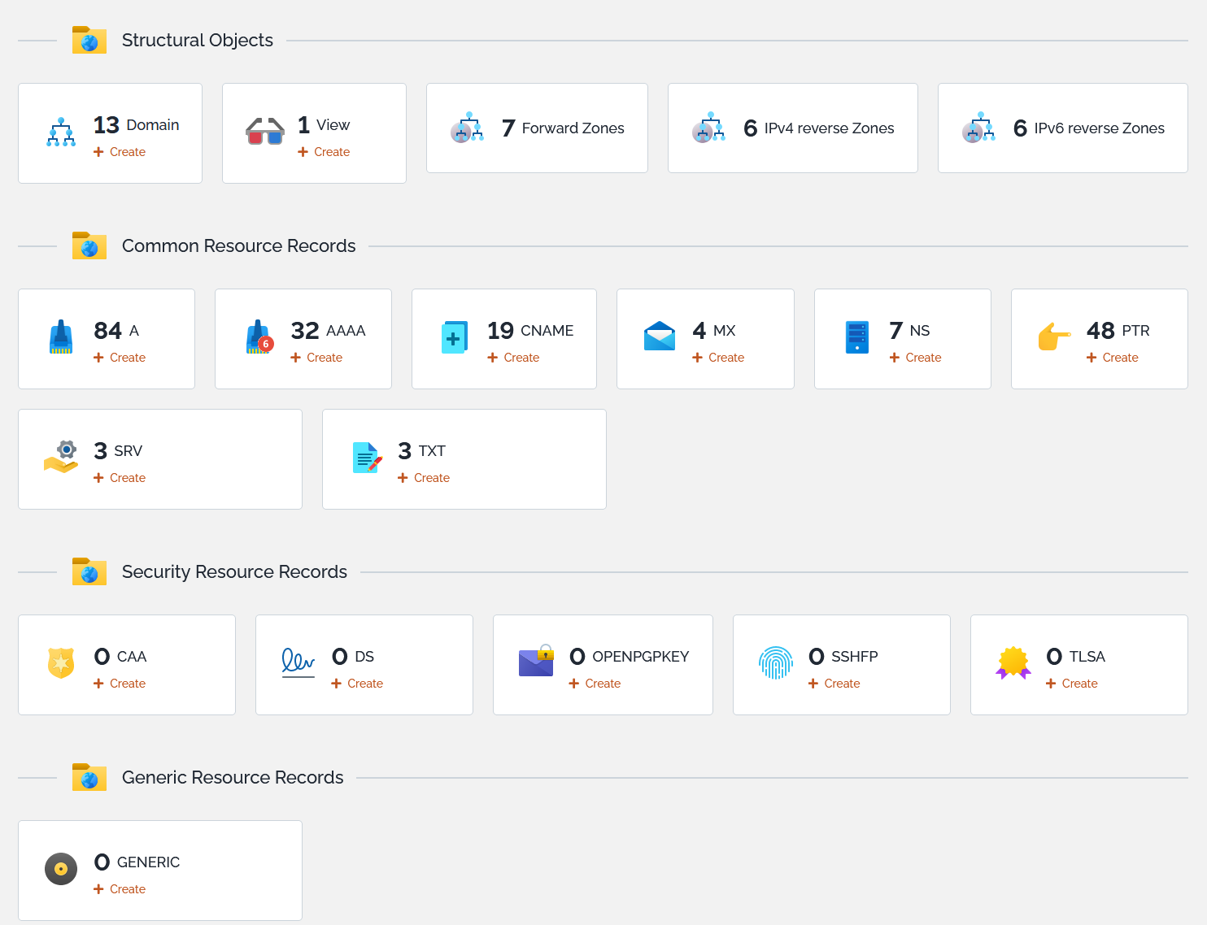
Task: Click the CAA shield badge icon
Action: click(x=61, y=663)
